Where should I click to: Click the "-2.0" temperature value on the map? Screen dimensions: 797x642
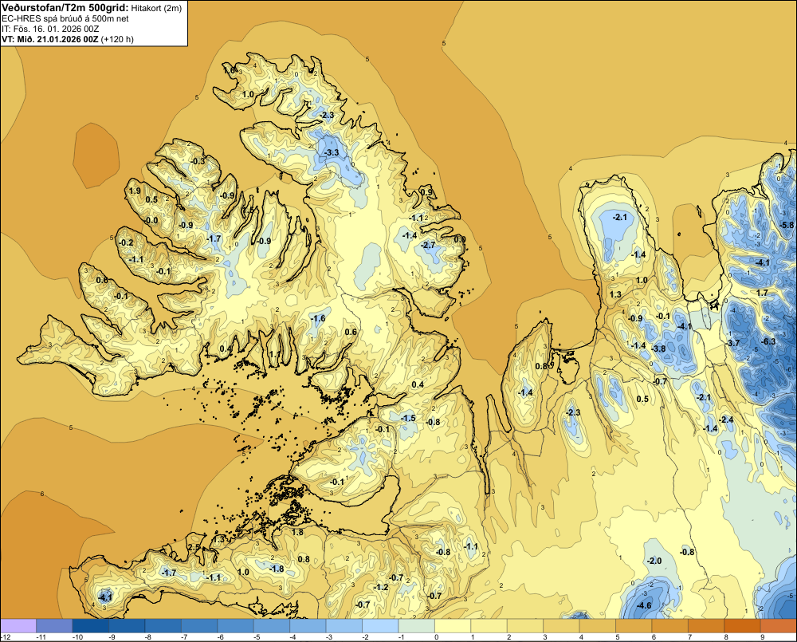pyautogui.click(x=654, y=561)
